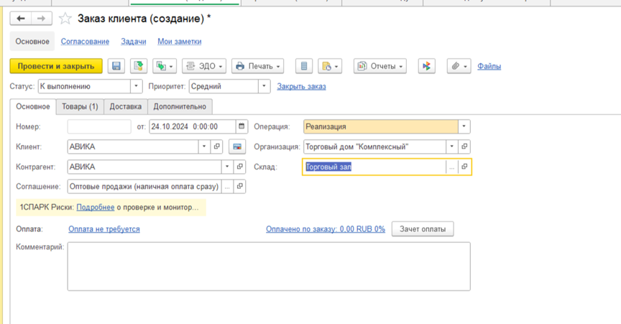The height and width of the screenshot is (324, 621).
Task: Select the top Основное navigation item
Action: (x=32, y=41)
